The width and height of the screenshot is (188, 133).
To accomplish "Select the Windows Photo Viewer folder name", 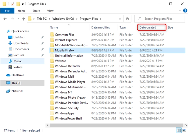I will (x=70, y=98).
